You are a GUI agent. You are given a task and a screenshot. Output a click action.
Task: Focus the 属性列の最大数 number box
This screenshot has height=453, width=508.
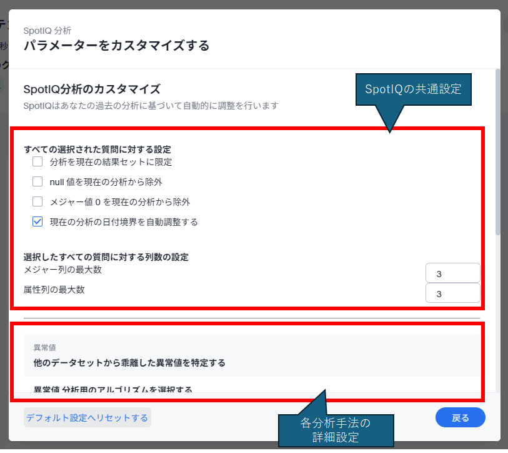pyautogui.click(x=452, y=293)
